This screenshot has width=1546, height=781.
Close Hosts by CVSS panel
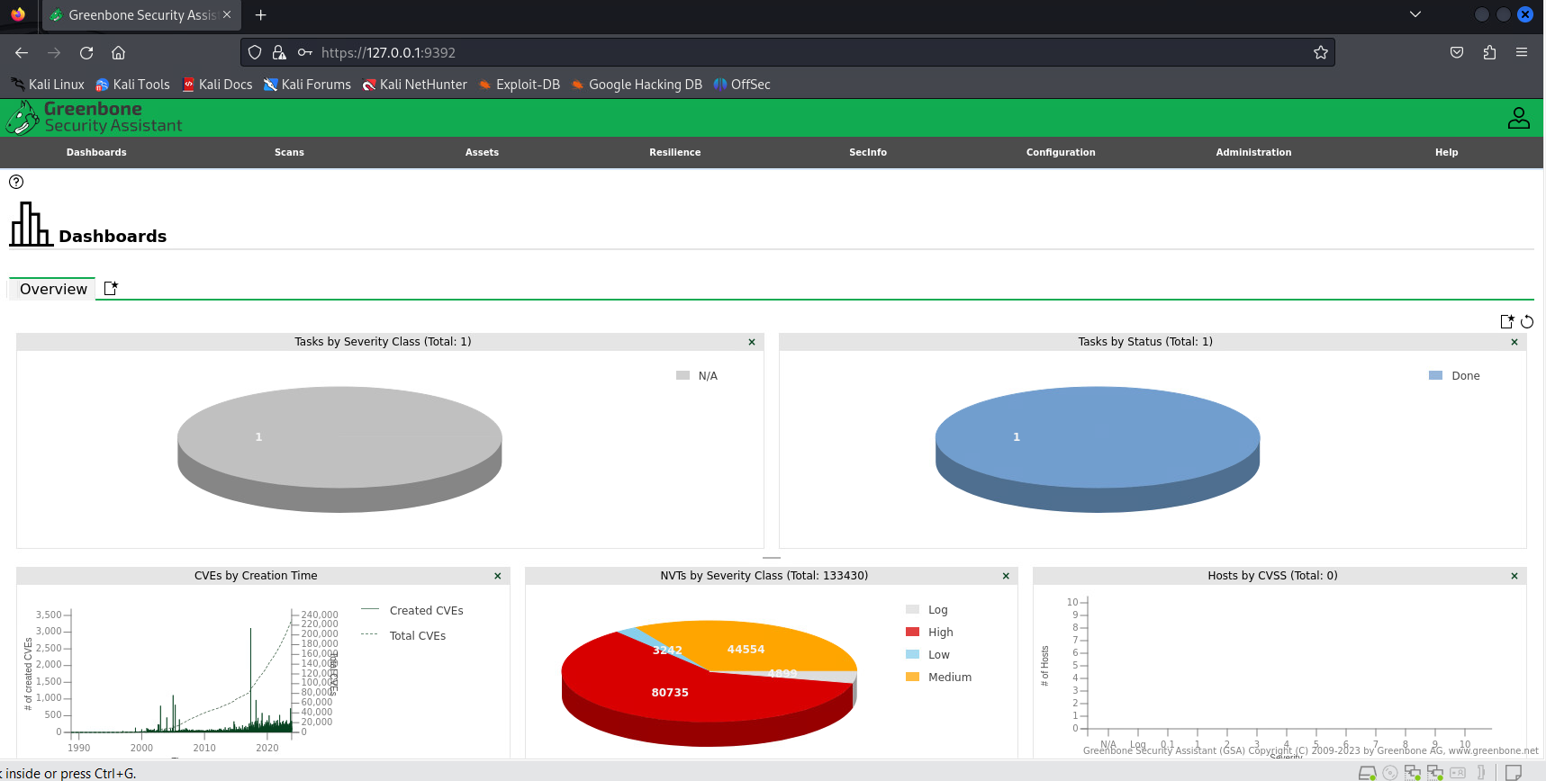pos(1514,576)
